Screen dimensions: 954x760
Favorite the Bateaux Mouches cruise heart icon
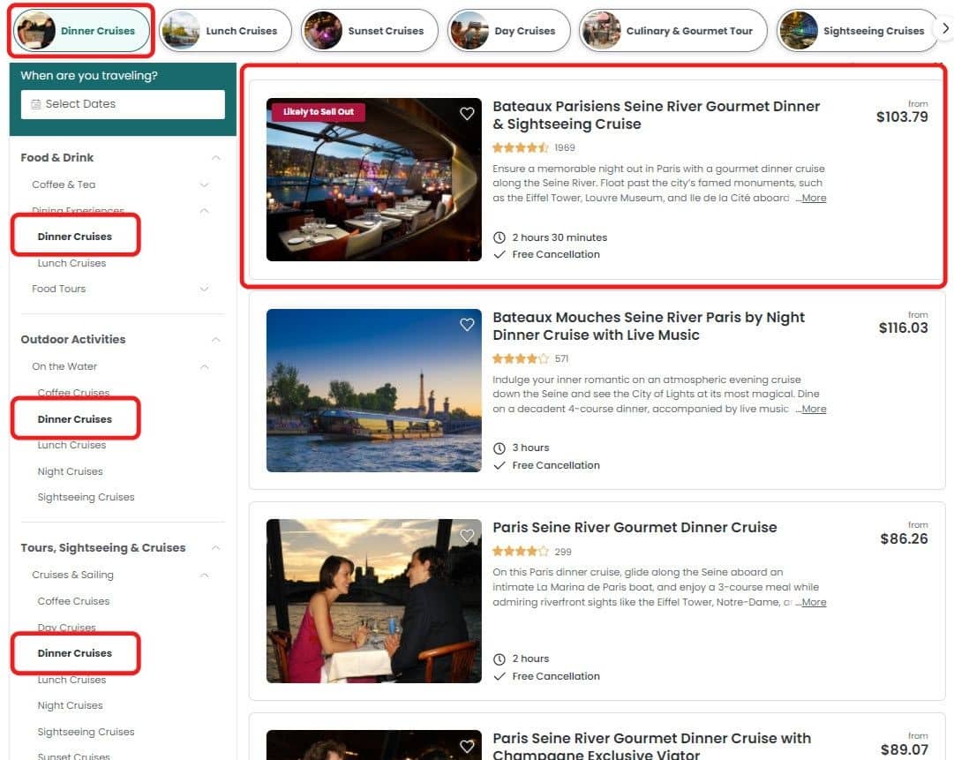click(467, 324)
